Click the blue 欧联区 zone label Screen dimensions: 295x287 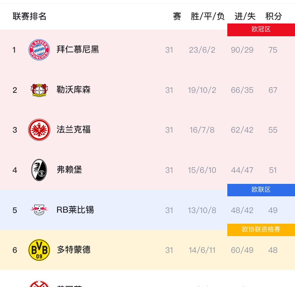[261, 190]
